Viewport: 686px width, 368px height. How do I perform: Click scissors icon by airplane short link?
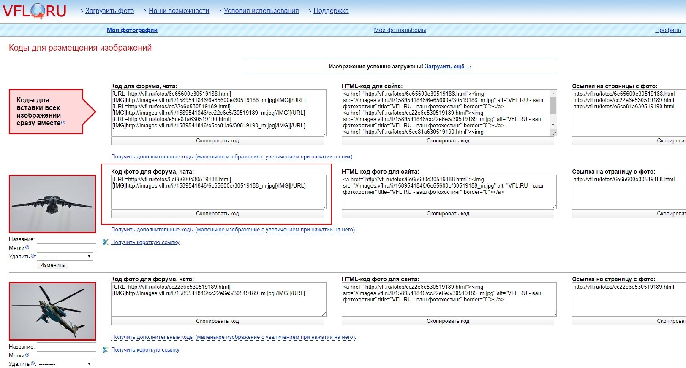click(x=106, y=242)
